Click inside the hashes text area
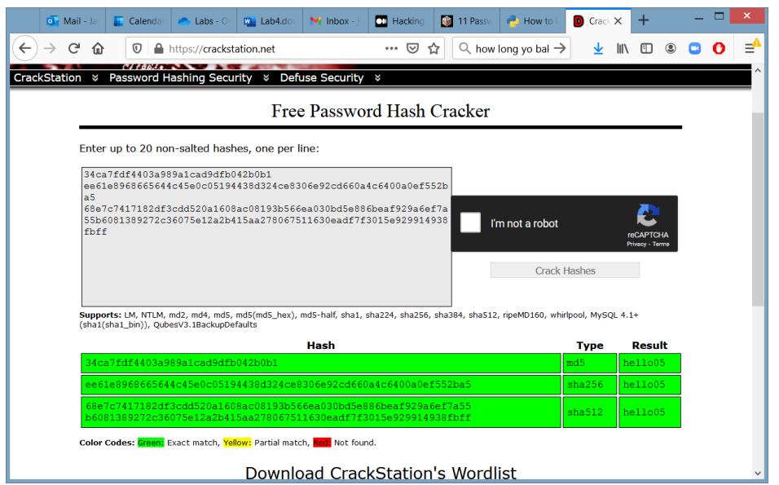The image size is (779, 485). coord(266,237)
